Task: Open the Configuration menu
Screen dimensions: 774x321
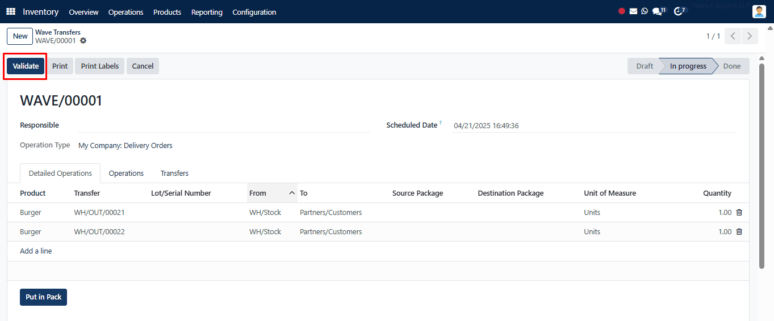Action: (254, 12)
